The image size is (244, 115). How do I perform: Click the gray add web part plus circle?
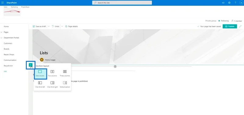coord(115,66)
